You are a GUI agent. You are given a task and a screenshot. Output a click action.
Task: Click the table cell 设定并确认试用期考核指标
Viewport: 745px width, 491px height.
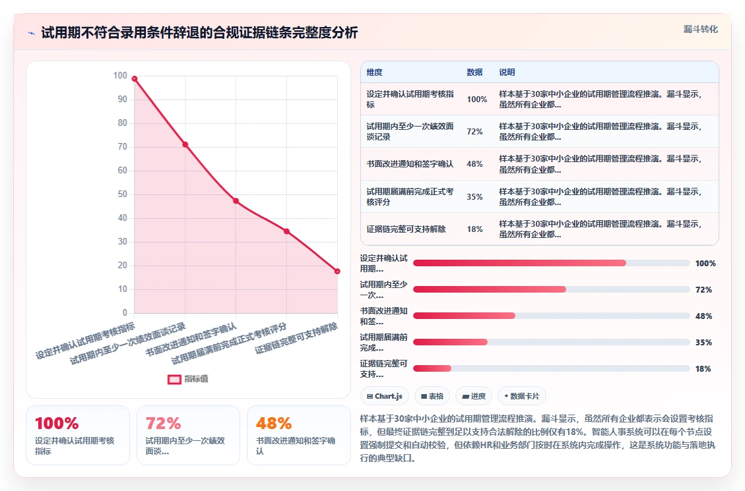point(410,99)
